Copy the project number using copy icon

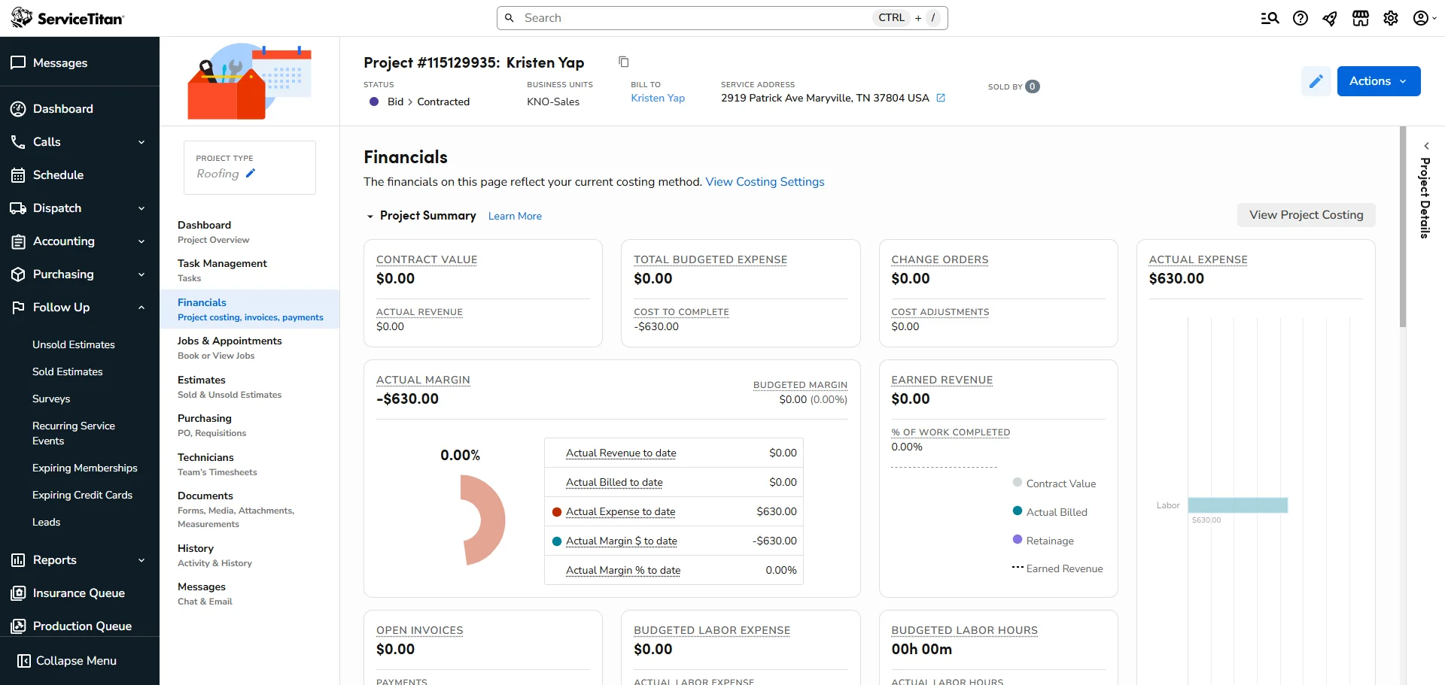pyautogui.click(x=622, y=62)
